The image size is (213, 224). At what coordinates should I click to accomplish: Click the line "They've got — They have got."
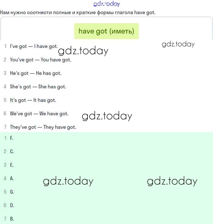pyautogui.click(x=43, y=127)
